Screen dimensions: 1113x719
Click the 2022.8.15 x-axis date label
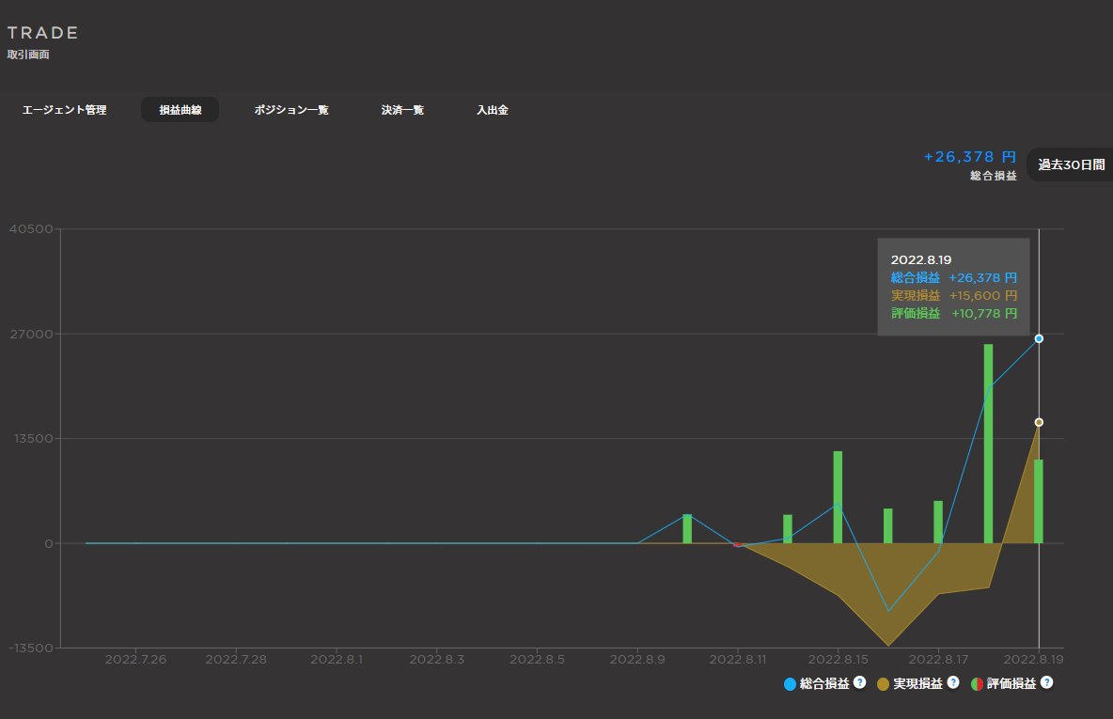839,660
